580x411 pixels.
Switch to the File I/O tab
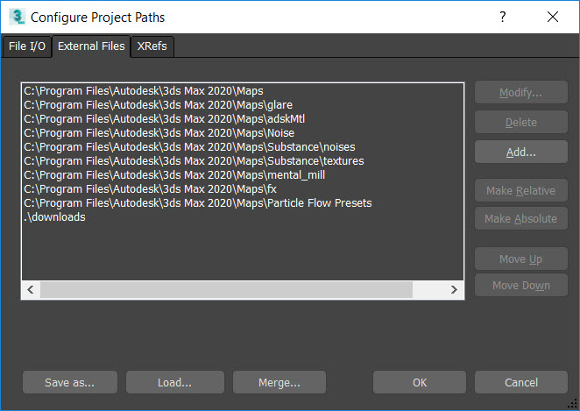pos(27,47)
